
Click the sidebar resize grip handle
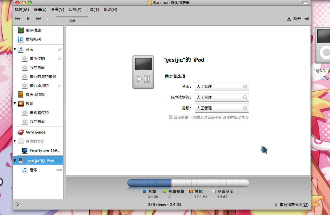pos(65,112)
